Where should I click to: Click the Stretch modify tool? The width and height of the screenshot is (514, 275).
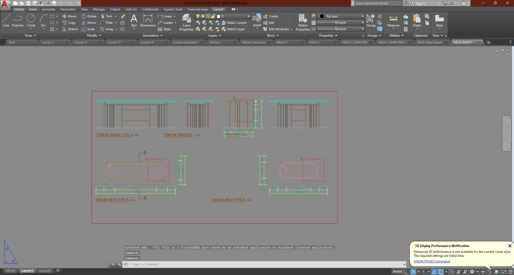pos(70,29)
